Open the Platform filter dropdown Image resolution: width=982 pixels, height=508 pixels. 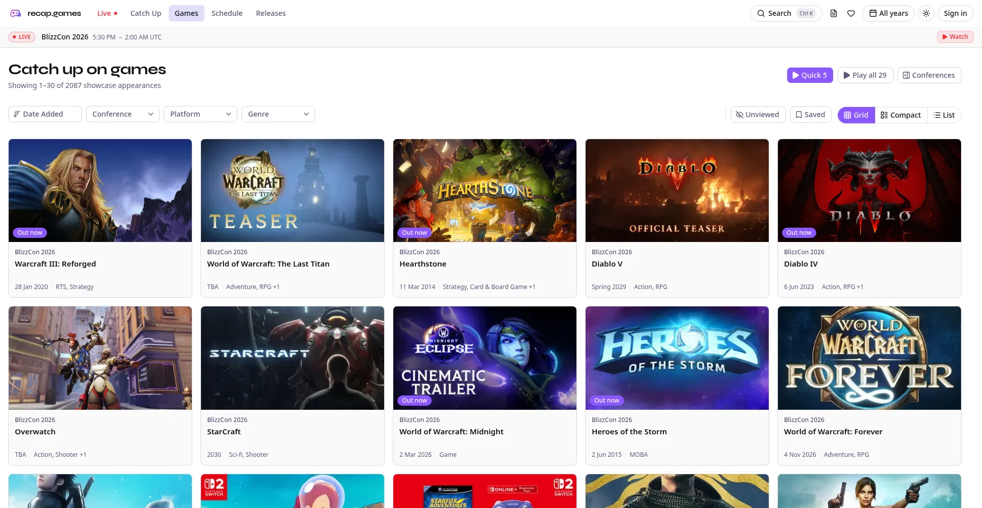tap(200, 114)
